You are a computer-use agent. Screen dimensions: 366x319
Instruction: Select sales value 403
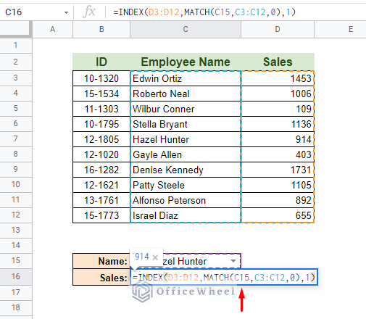click(278, 154)
